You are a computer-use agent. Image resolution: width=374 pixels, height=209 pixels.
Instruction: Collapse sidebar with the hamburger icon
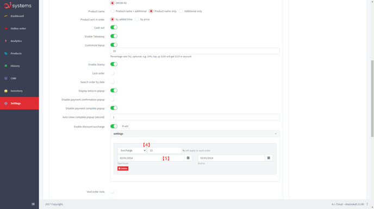point(33,204)
